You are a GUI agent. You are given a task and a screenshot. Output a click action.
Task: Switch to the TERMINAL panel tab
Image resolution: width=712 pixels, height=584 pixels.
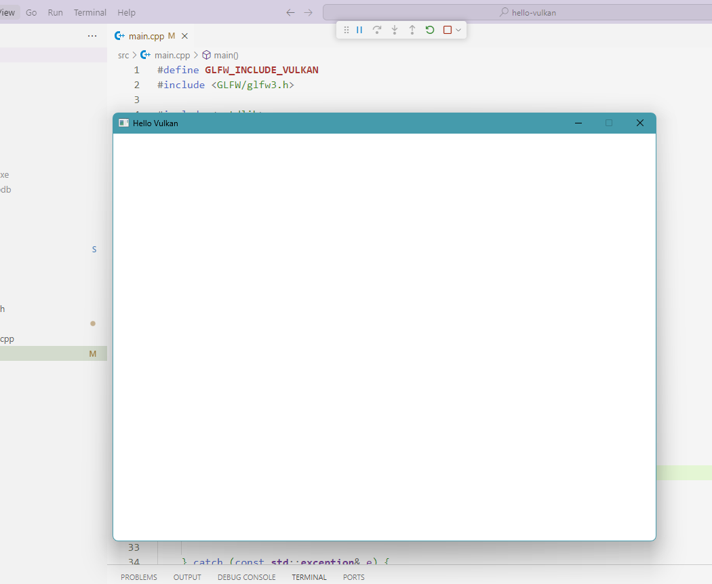(309, 577)
